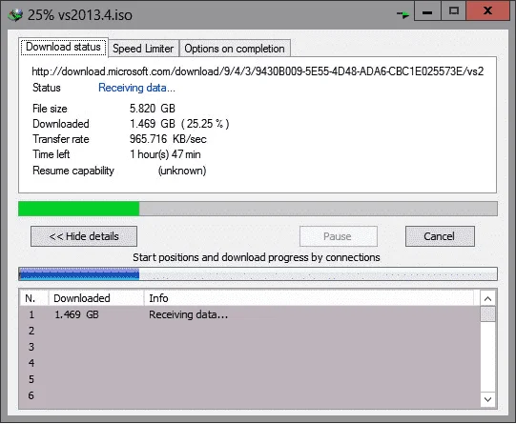Select connection row 1 Receiving data
The height and width of the screenshot is (424, 516).
coord(250,314)
